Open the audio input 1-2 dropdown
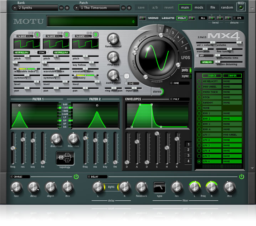The height and width of the screenshot is (226, 256). point(132,83)
